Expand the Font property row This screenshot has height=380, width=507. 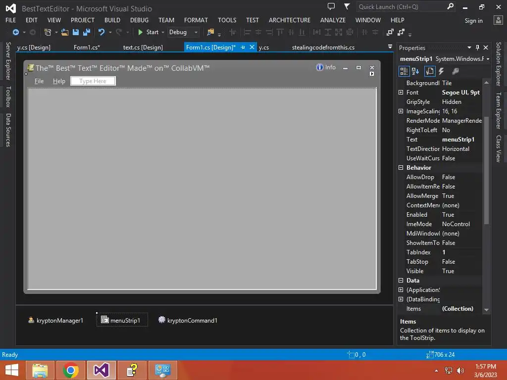click(401, 93)
